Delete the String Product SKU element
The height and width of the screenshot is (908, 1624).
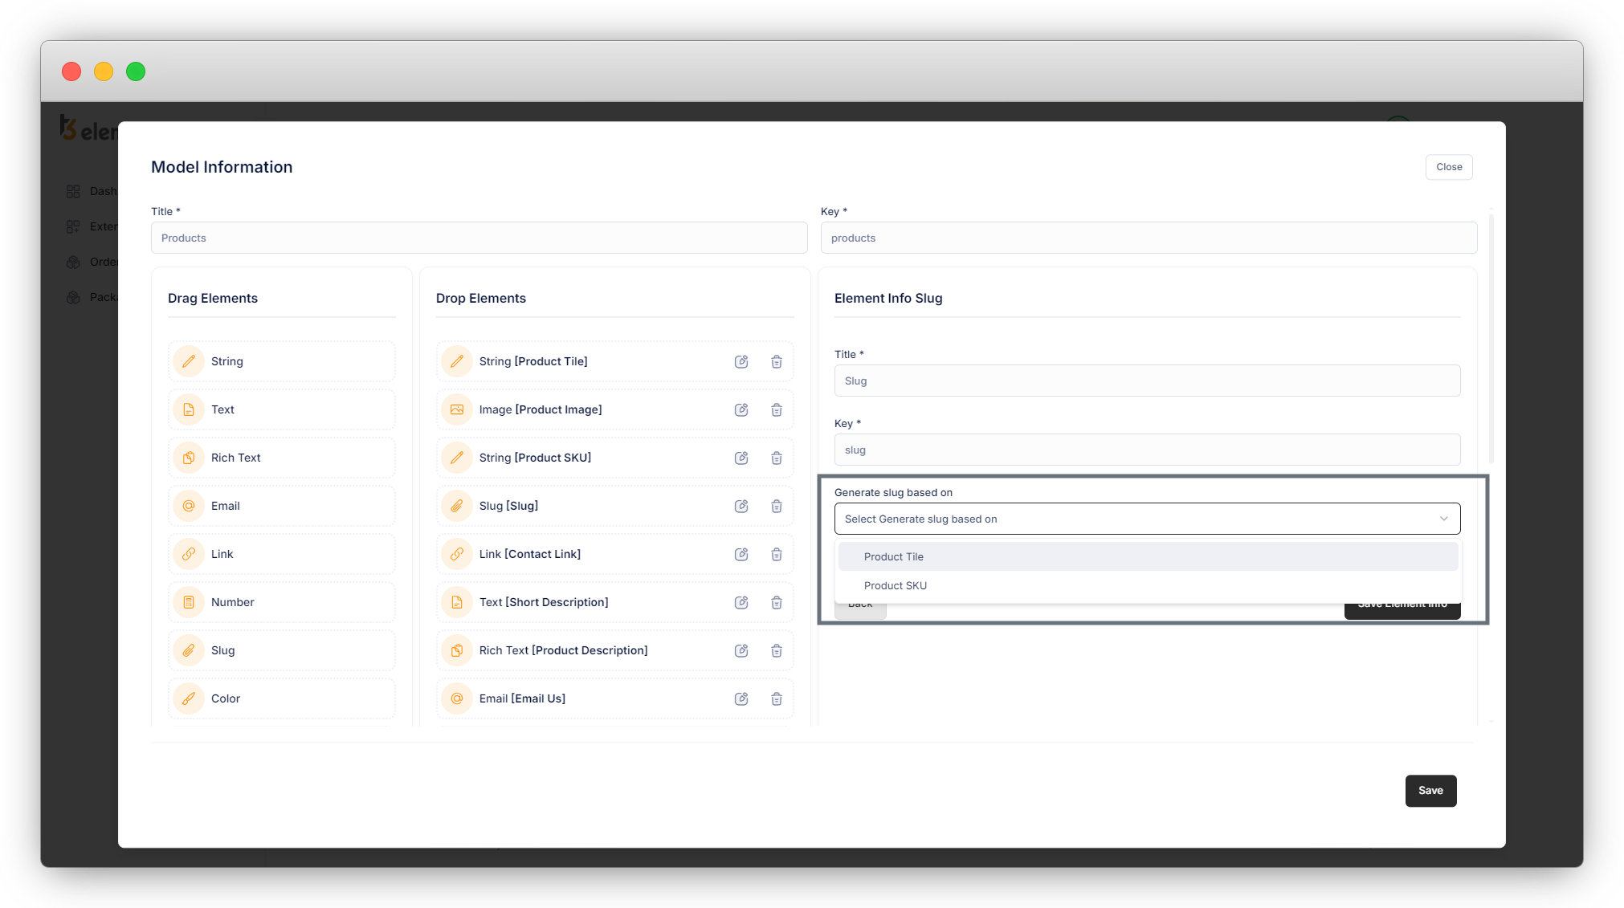point(776,458)
